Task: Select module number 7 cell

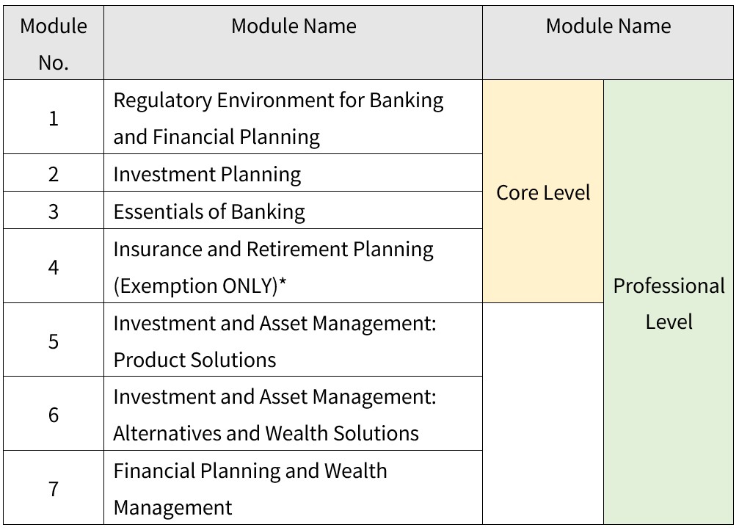Action: coord(53,489)
